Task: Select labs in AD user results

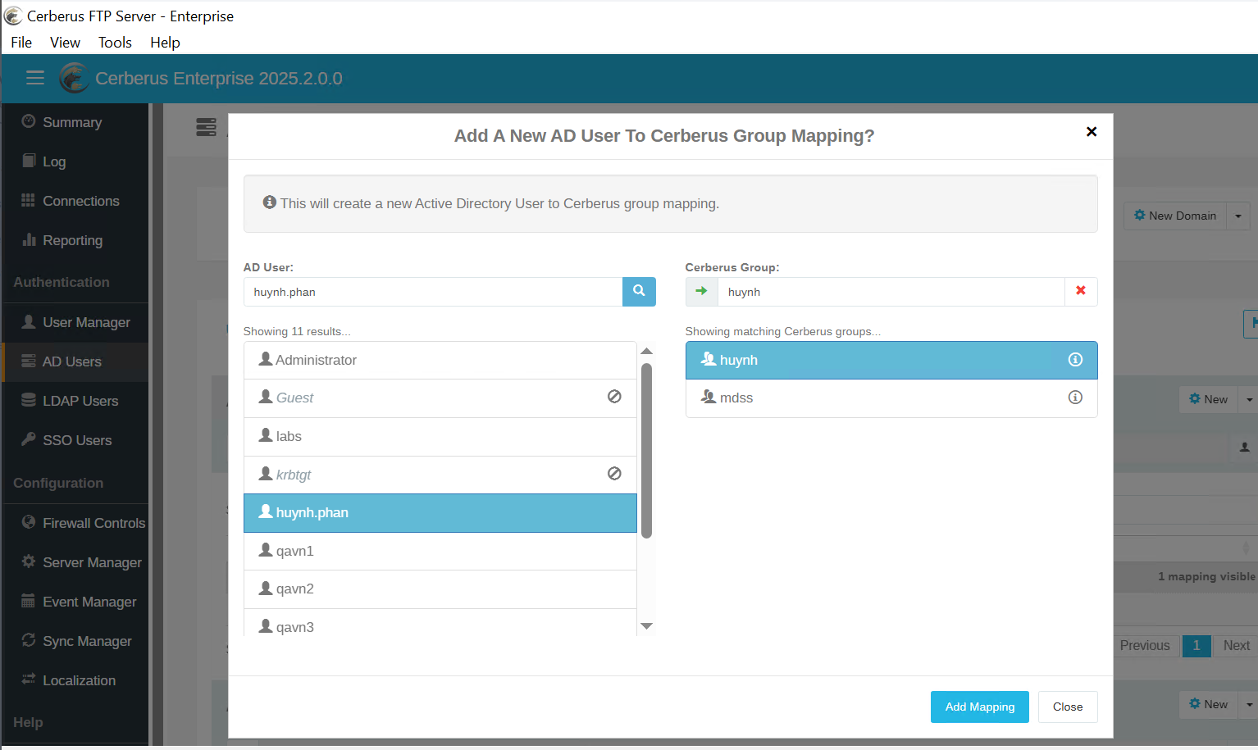Action: click(x=440, y=436)
